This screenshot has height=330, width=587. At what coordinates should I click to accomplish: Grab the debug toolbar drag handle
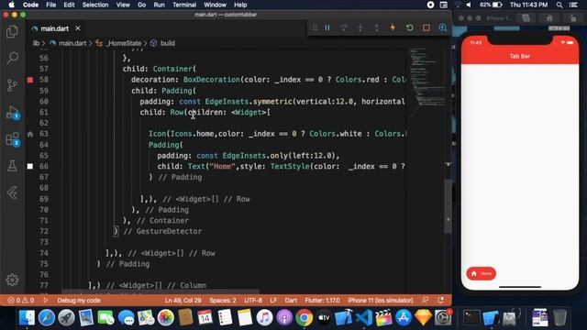[315, 27]
